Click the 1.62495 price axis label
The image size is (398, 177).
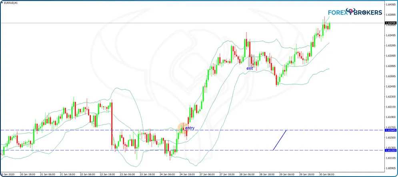click(390, 86)
